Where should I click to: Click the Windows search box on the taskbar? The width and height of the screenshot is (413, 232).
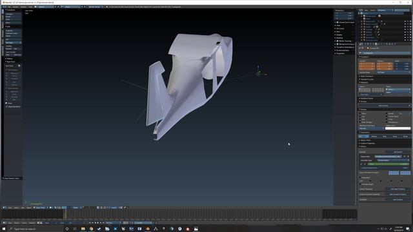point(35,229)
